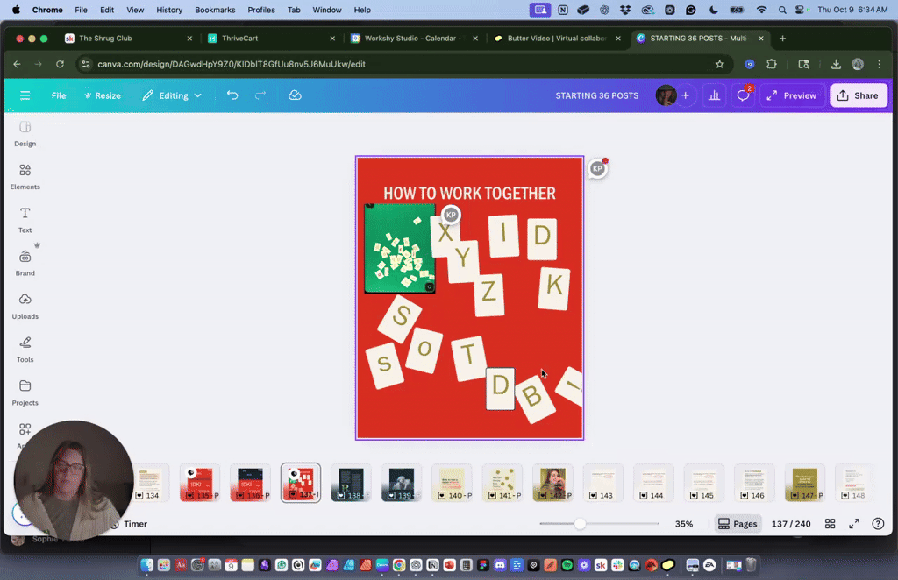This screenshot has height=580, width=898.
Task: Enter fullscreen present mode icon
Action: 854,523
